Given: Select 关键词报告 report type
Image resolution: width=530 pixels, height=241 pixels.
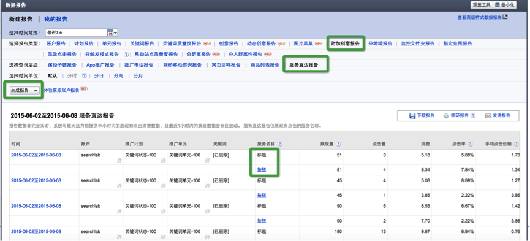Looking at the screenshot, I should (x=142, y=44).
